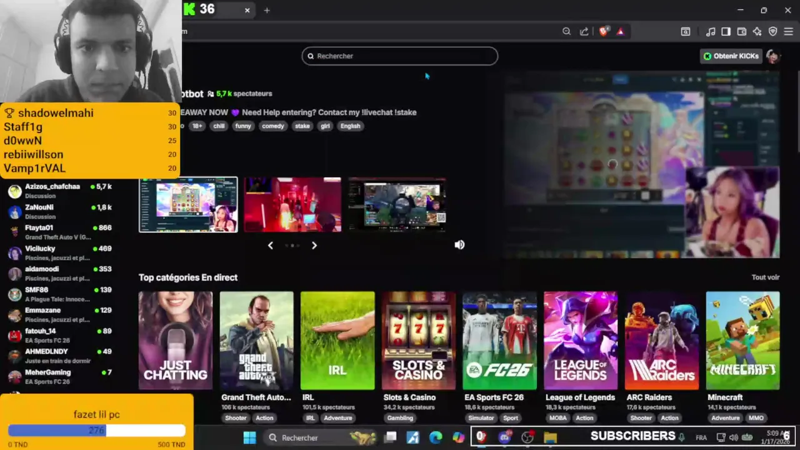Viewport: 800px width, 450px height.
Task: Click the Simulator tag under EA Sports FC 26
Action: click(481, 418)
